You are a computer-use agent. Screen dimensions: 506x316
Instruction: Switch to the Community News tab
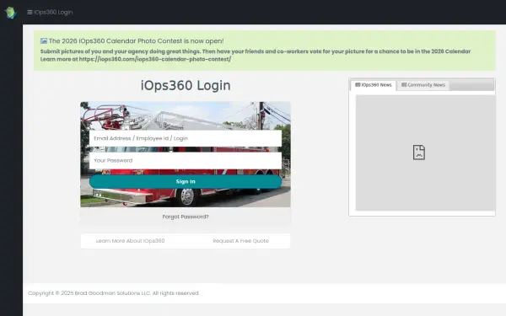coord(423,85)
